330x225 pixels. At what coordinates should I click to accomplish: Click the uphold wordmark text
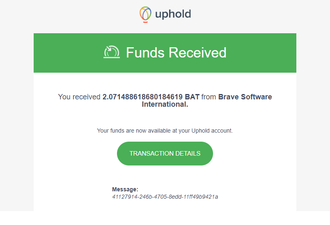click(173, 14)
